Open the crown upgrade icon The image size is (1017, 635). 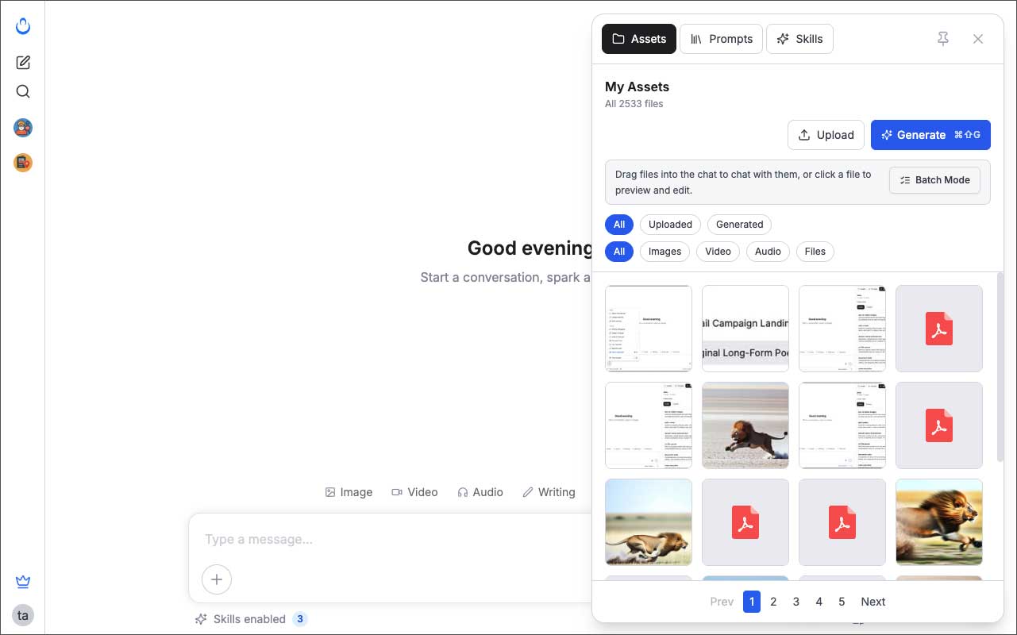point(23,583)
